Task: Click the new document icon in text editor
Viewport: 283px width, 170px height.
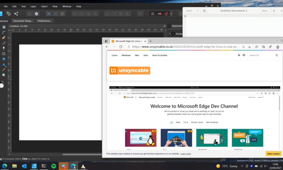Action: [204, 10]
